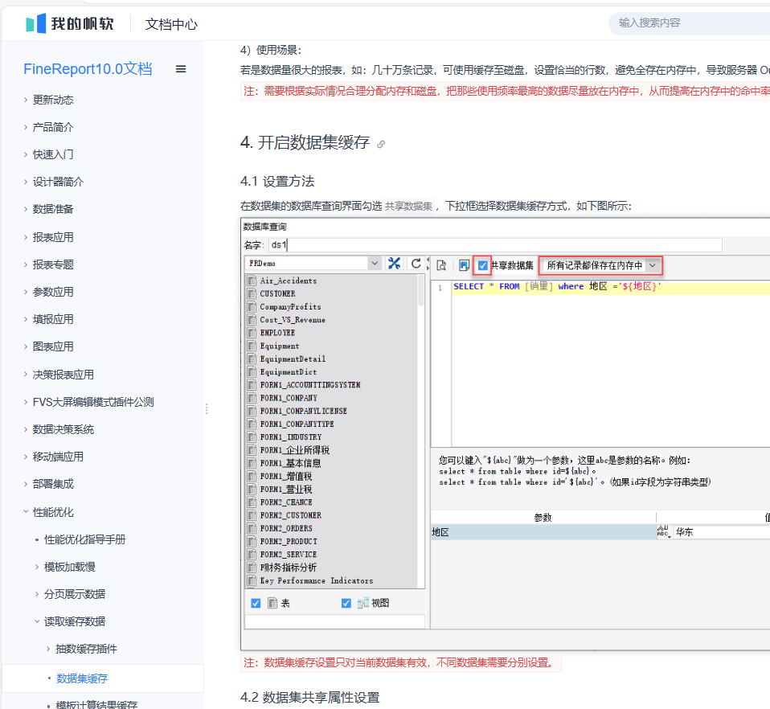Screen dimensions: 770x709
Task: Collapse the 读取缓存数据 section chevron
Action: pyautogui.click(x=37, y=621)
